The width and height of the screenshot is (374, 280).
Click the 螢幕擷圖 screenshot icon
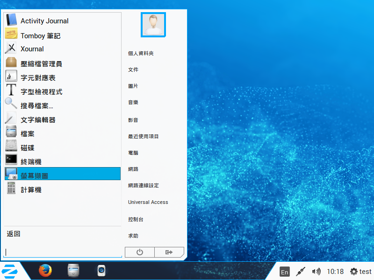(11, 174)
